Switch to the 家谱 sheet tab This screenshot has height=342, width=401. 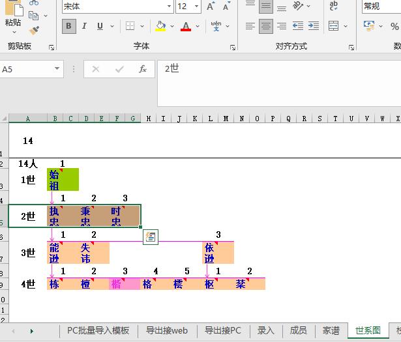[x=331, y=331]
